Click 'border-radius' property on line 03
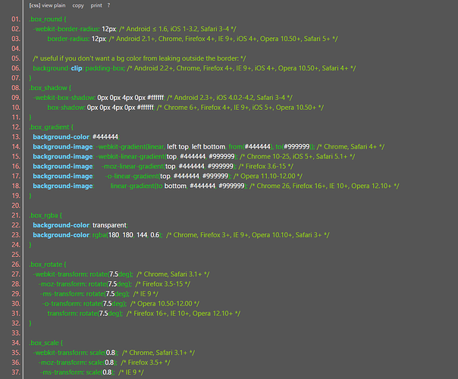The height and width of the screenshot is (379, 458). (68, 39)
